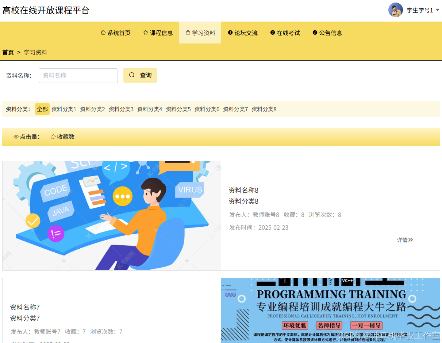Click the bag icon beside 学习资料
This screenshot has height=343, width=442.
pos(188,33)
